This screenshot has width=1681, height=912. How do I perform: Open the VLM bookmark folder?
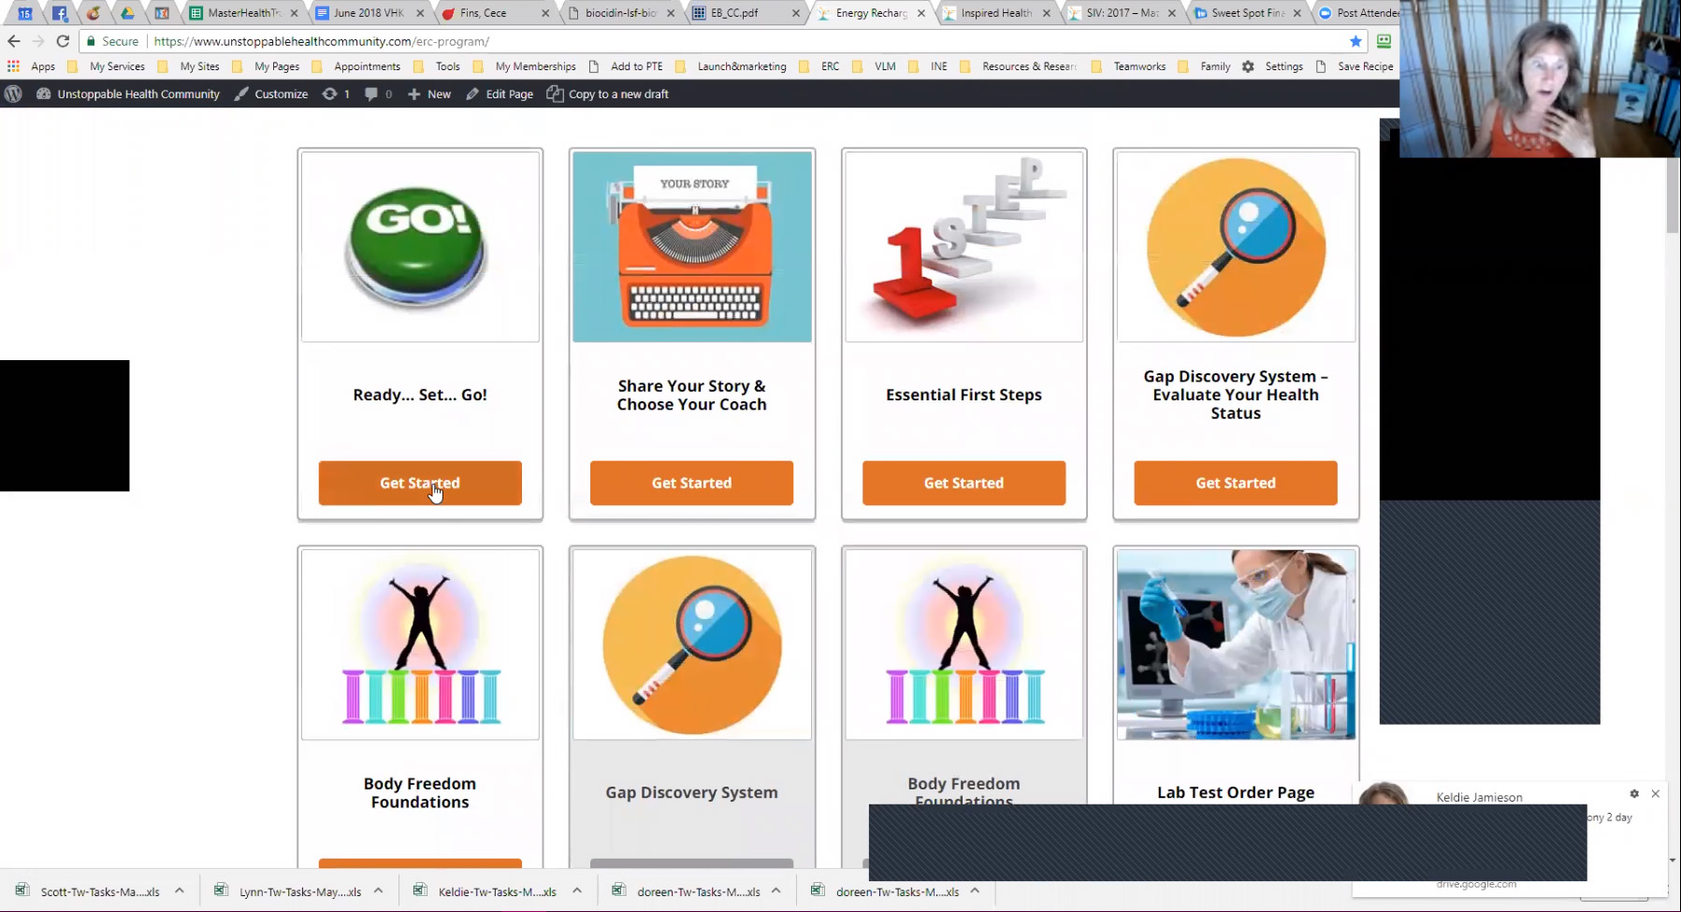click(x=874, y=66)
